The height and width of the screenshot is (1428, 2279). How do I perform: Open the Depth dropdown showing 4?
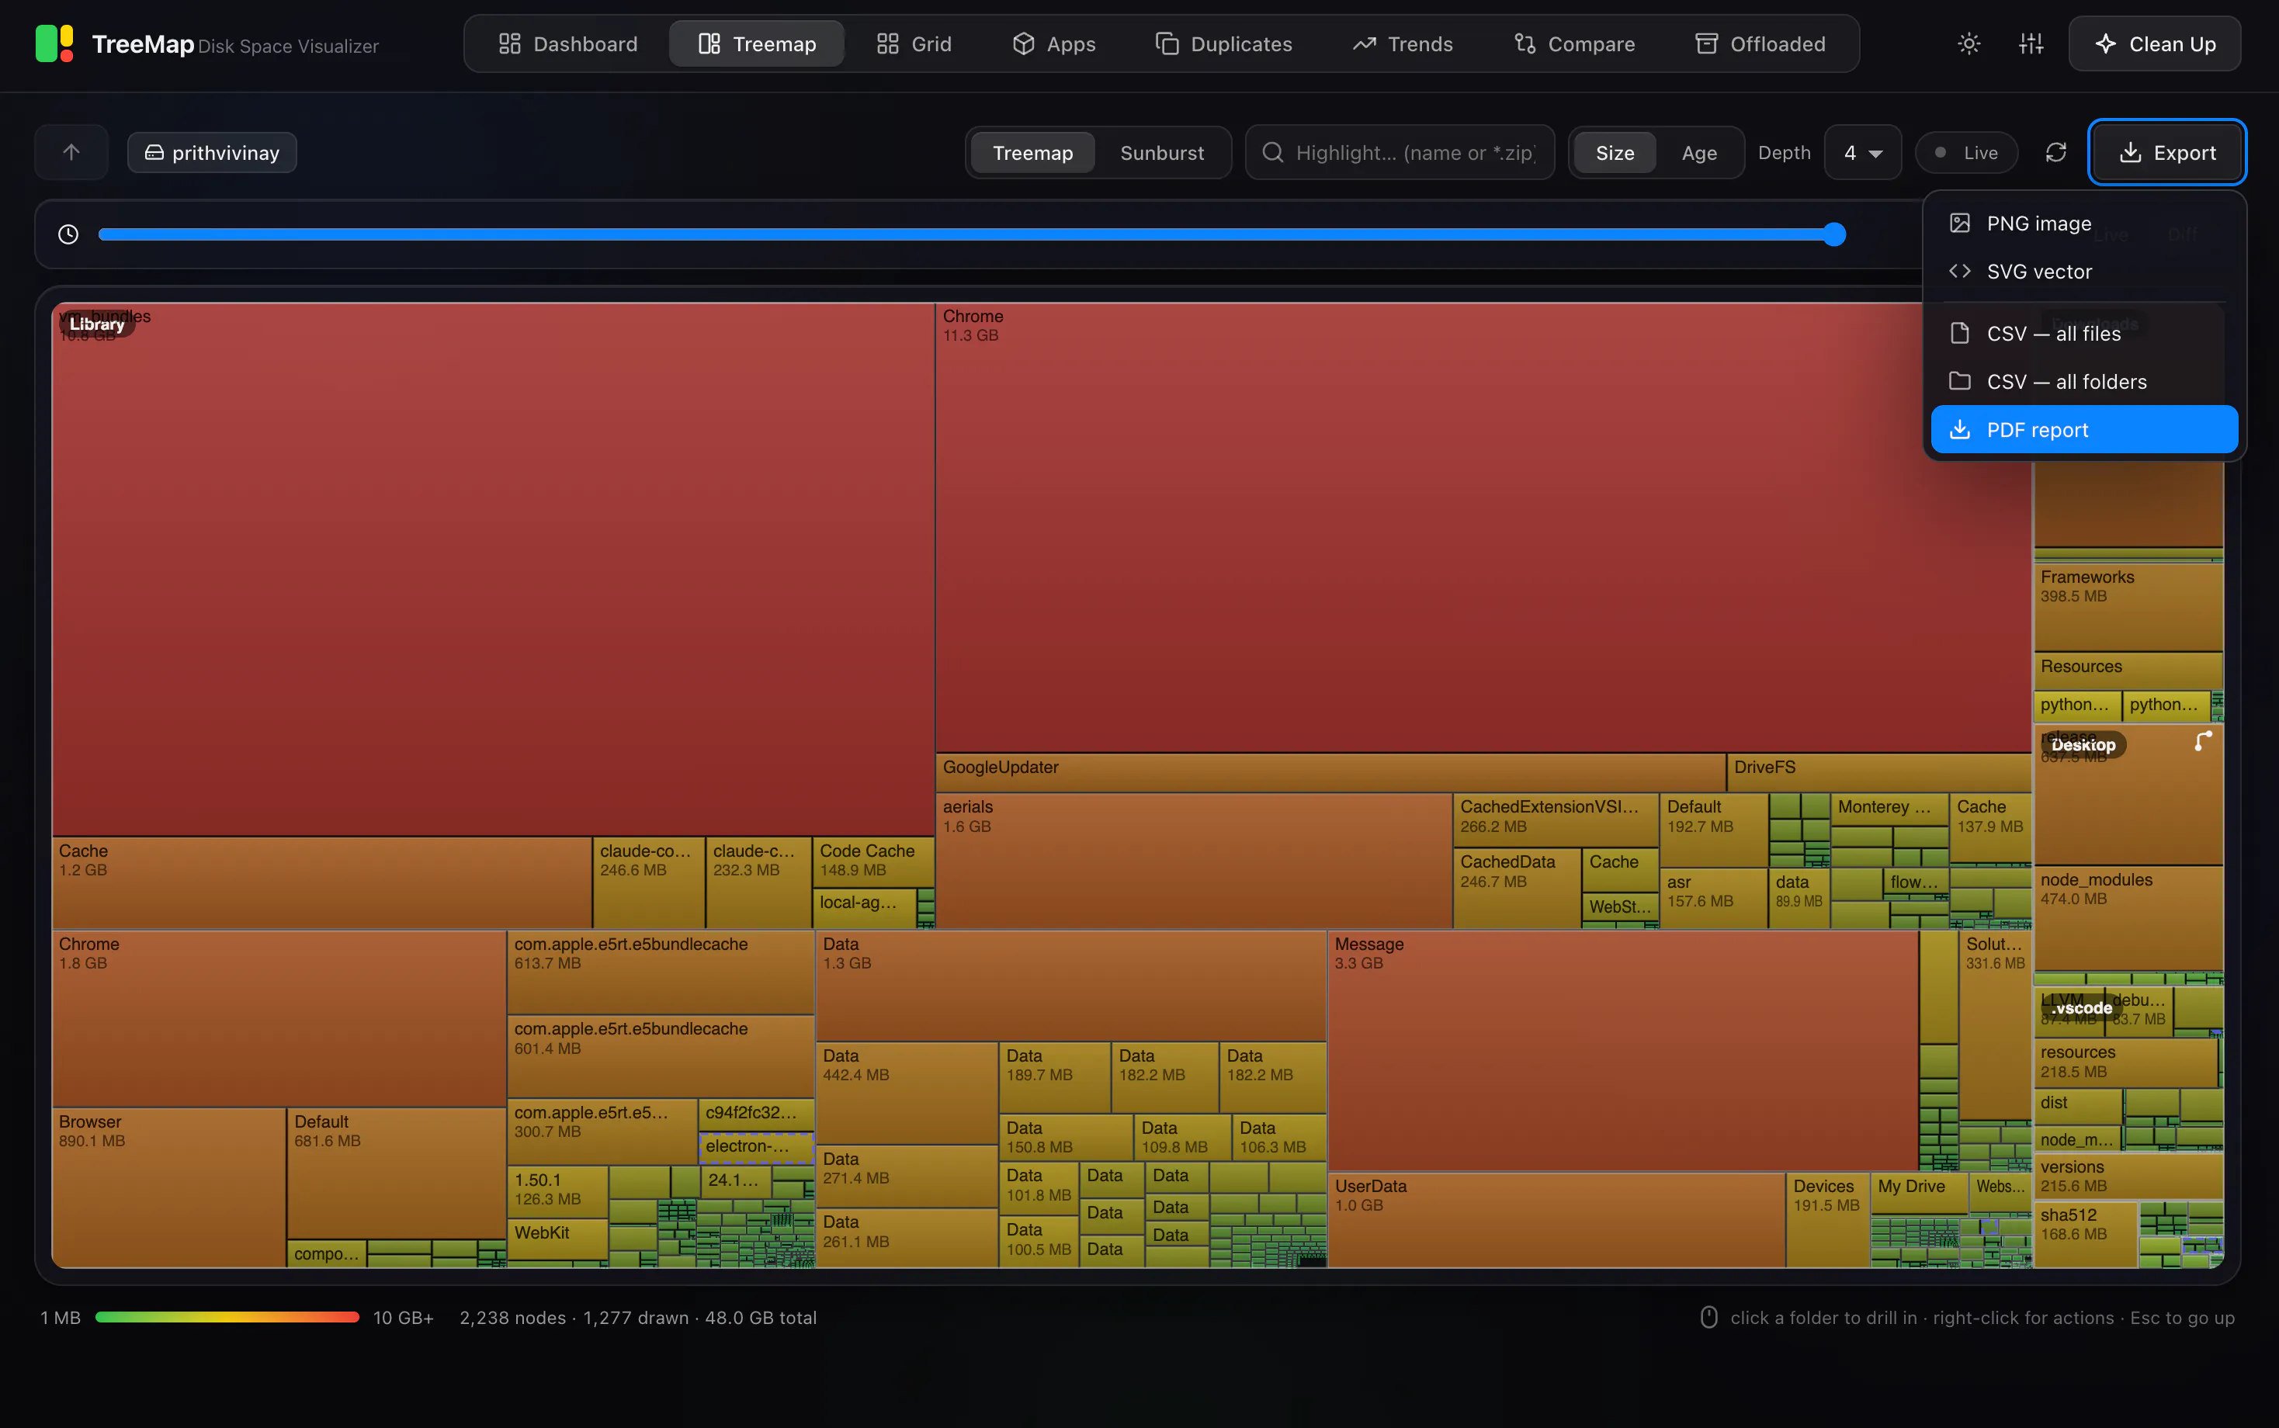(1862, 152)
